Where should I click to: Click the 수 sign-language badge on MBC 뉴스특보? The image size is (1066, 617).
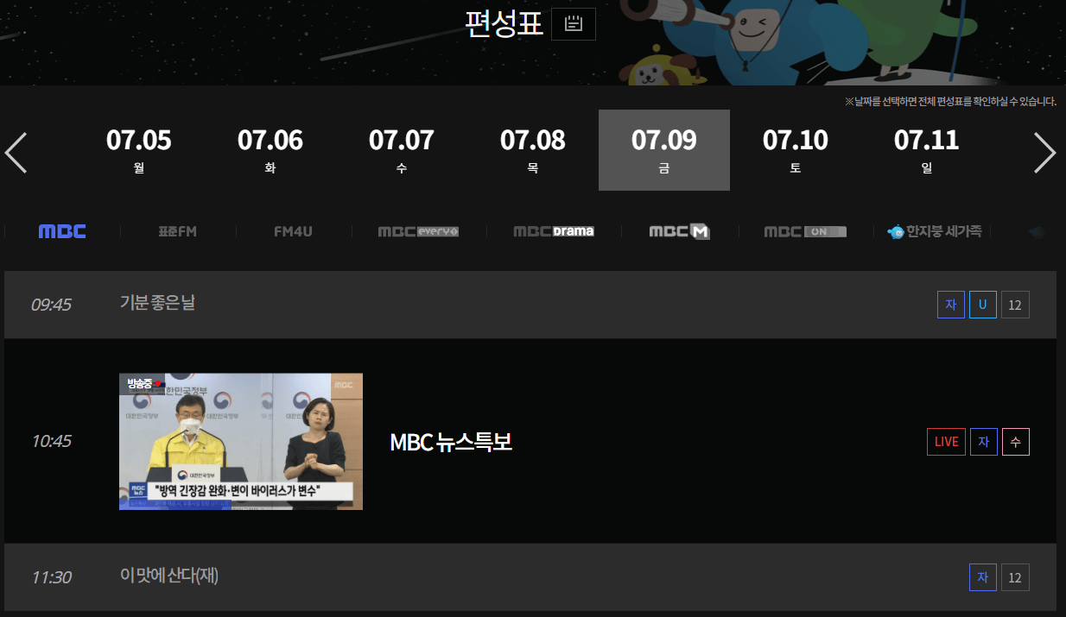[1014, 441]
